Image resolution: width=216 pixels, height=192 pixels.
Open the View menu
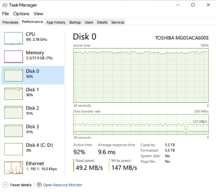pos(38,14)
